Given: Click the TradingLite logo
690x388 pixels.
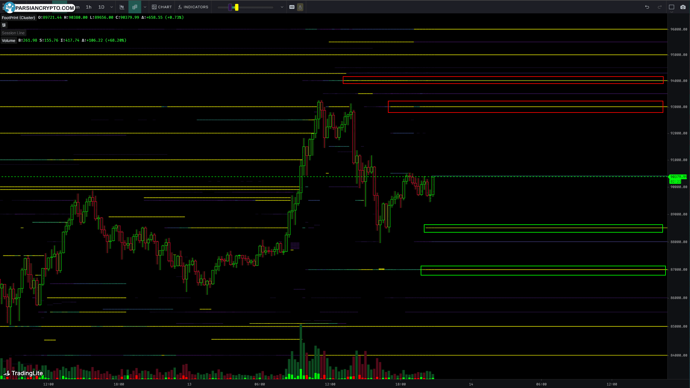Looking at the screenshot, I should coord(23,373).
